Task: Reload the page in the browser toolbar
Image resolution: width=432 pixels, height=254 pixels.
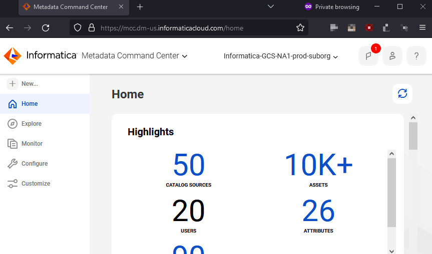Action: (46, 28)
